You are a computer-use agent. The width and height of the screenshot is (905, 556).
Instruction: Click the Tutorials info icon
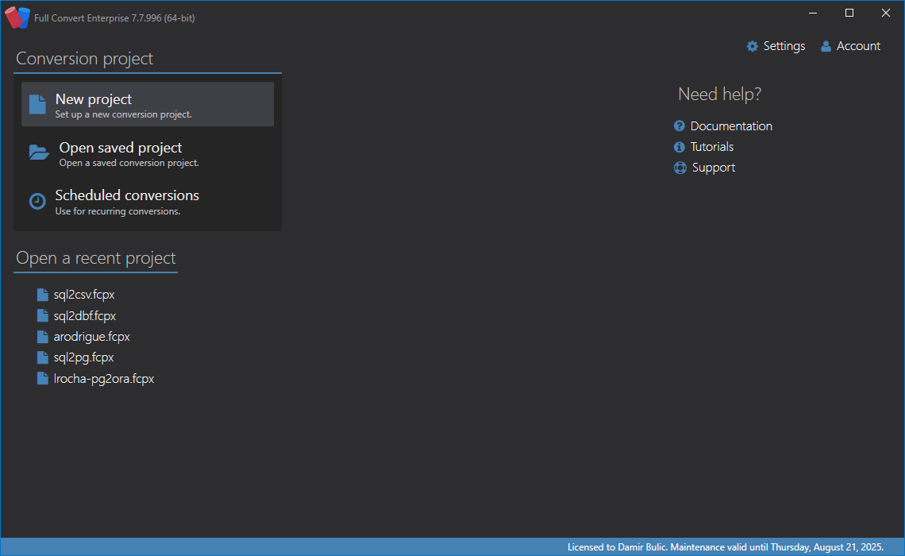click(x=680, y=147)
